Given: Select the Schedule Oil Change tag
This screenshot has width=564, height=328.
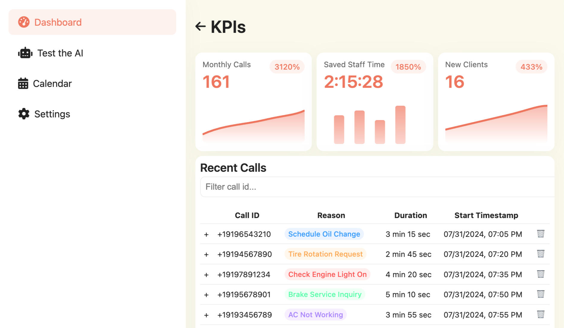Looking at the screenshot, I should tap(324, 234).
